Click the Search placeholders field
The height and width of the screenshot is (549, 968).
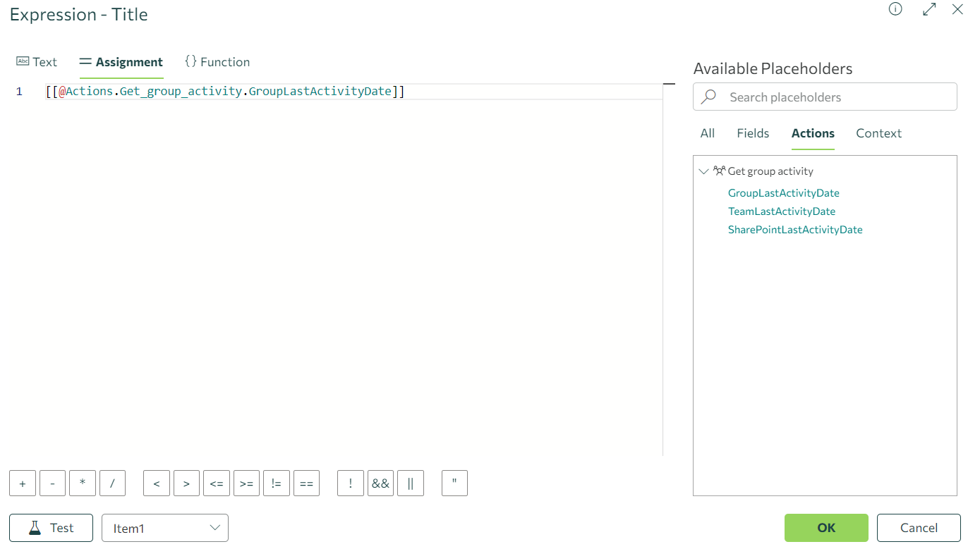click(833, 97)
